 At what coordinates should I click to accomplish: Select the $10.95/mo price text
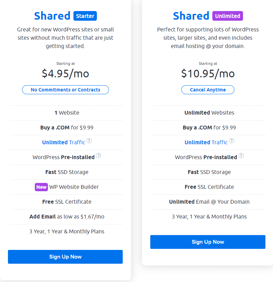click(208, 74)
